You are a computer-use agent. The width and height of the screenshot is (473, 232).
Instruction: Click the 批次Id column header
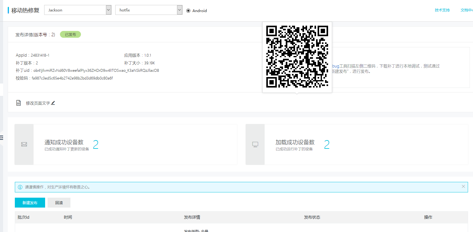tap(23, 217)
